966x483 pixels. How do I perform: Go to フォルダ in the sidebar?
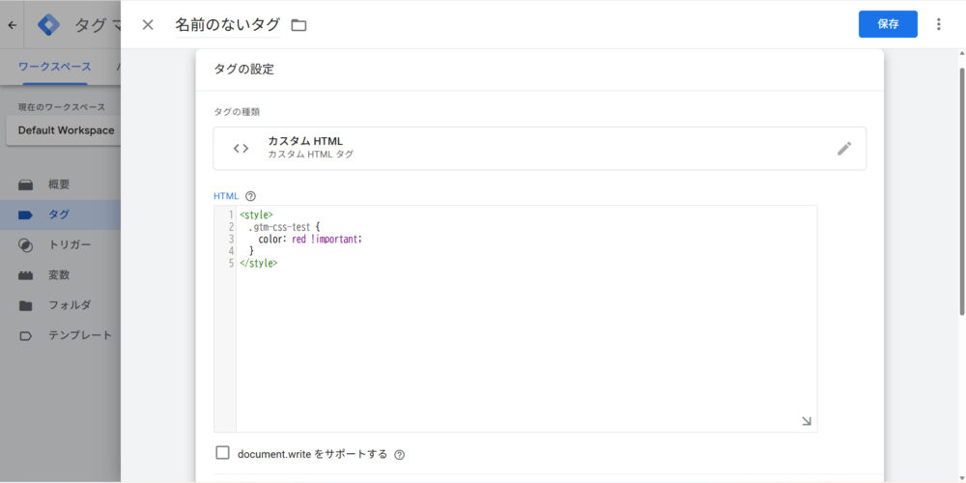click(69, 305)
